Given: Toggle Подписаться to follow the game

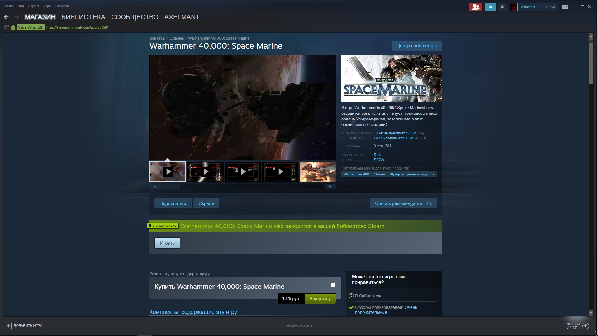Looking at the screenshot, I should [173, 203].
